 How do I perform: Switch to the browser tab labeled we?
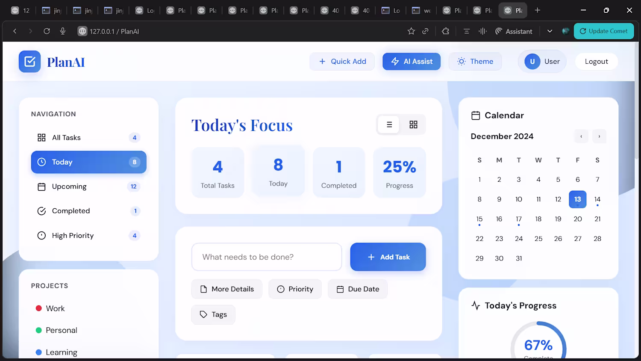[x=421, y=10]
